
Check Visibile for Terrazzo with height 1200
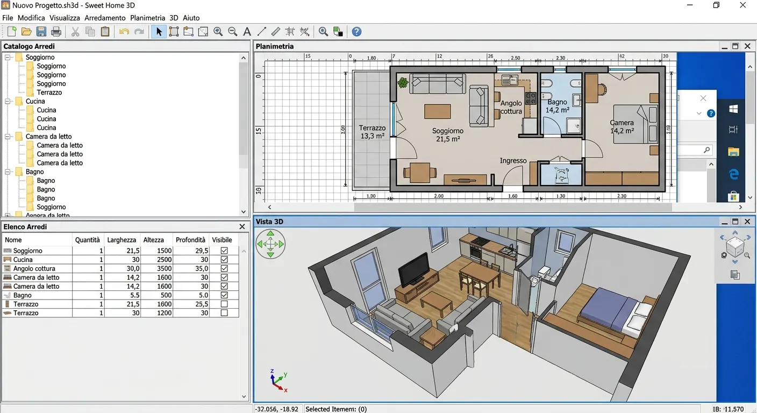[224, 313]
